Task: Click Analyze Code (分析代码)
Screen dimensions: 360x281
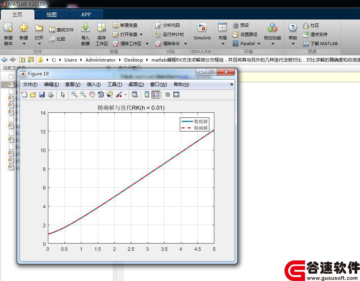Action: (168, 25)
